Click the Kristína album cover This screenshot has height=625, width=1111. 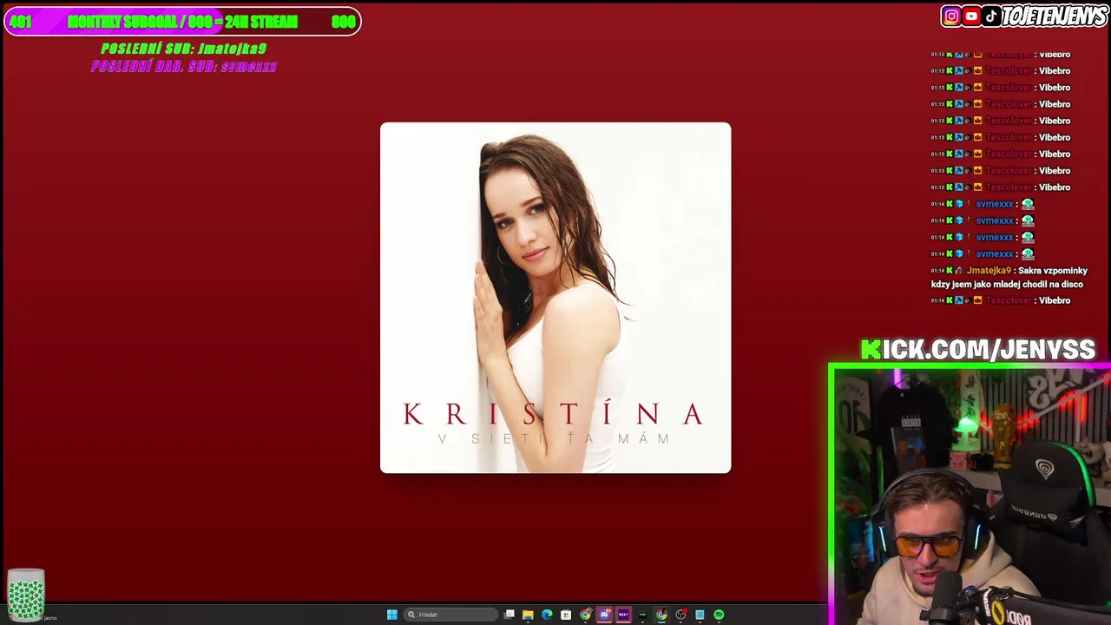(555, 298)
